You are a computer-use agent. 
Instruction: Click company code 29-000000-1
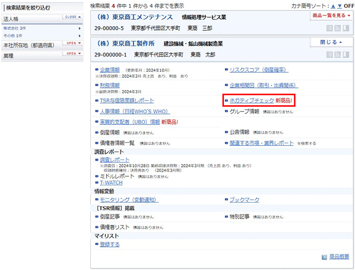click(x=111, y=55)
